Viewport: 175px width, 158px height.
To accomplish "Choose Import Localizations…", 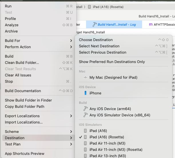I will [39, 122].
